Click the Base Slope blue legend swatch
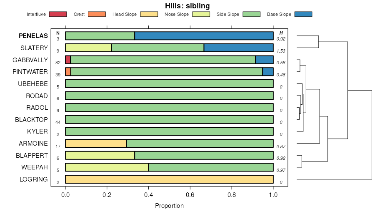375x217 pixels. (x=303, y=14)
